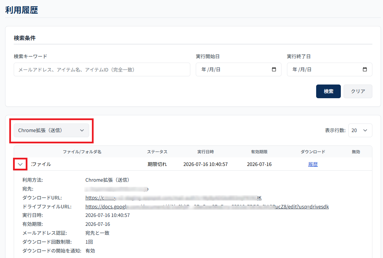Click the 検索 search button
Viewport: 383px width, 258px height.
[x=328, y=91]
